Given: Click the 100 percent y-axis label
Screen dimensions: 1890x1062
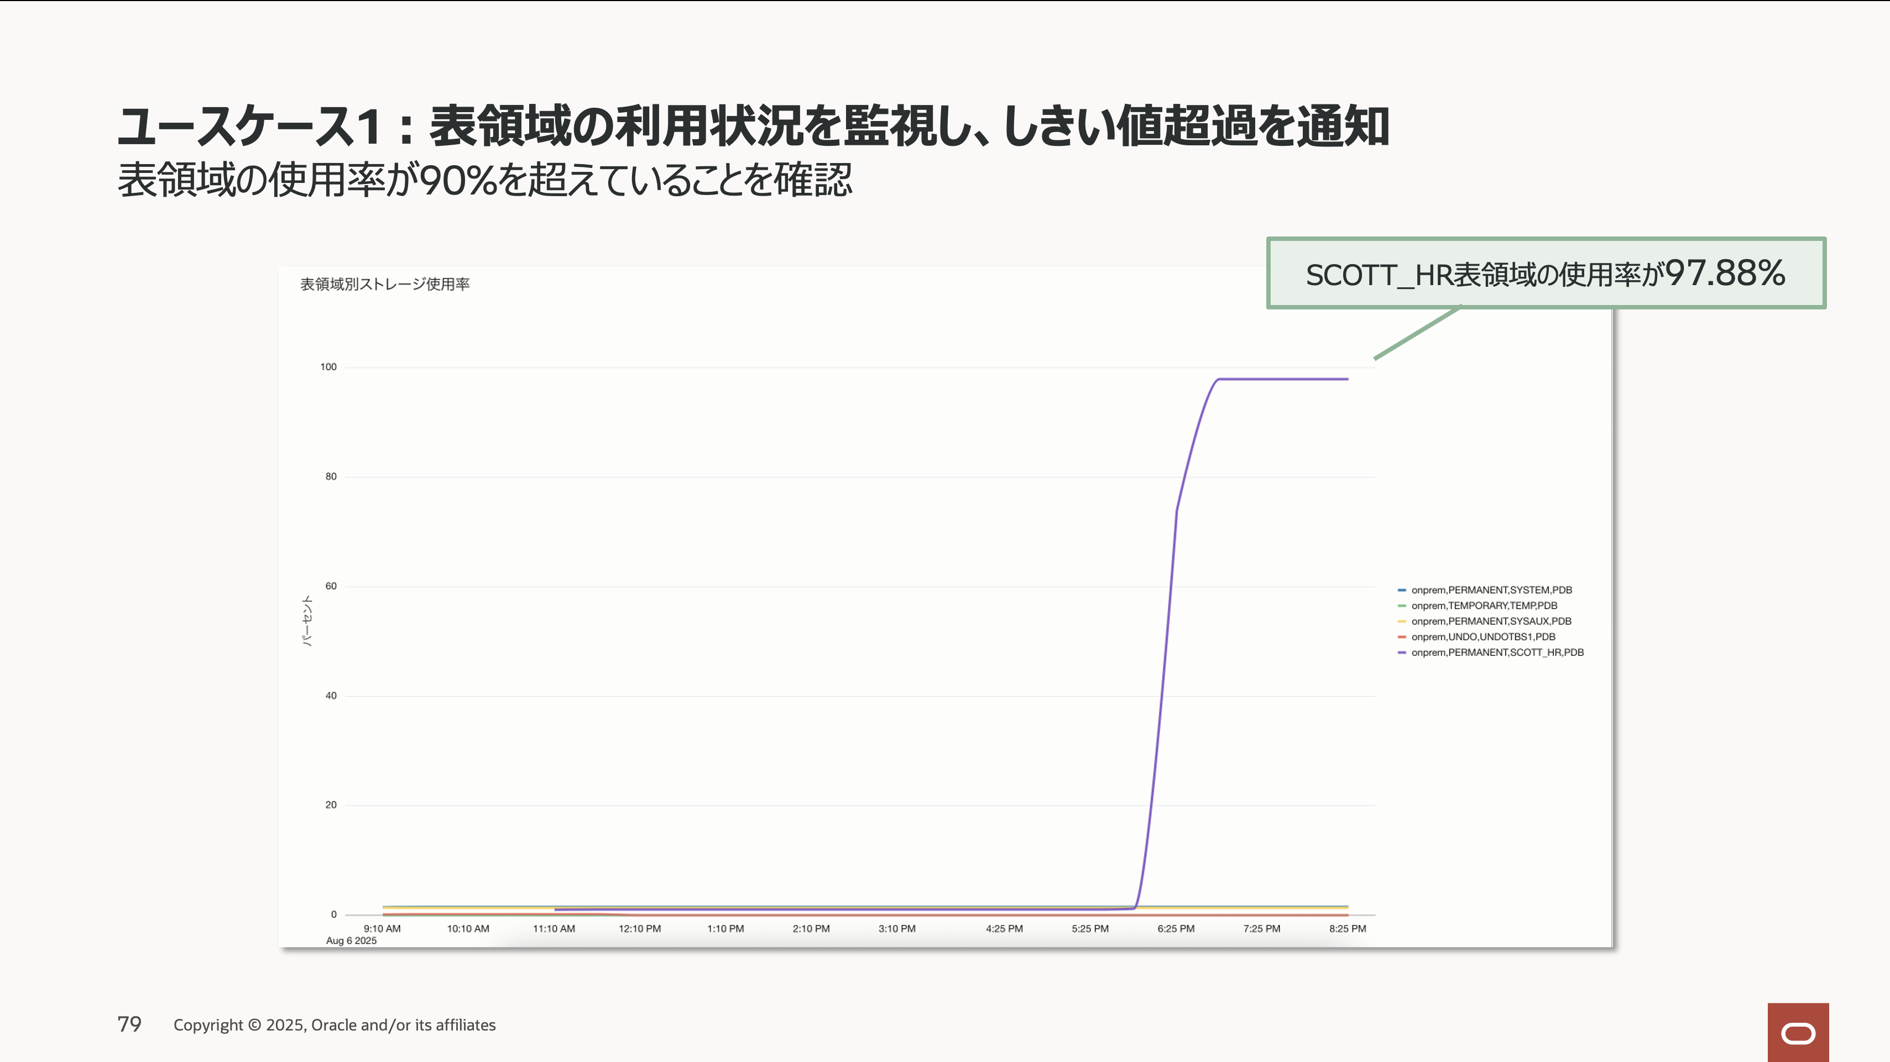Looking at the screenshot, I should (x=328, y=367).
